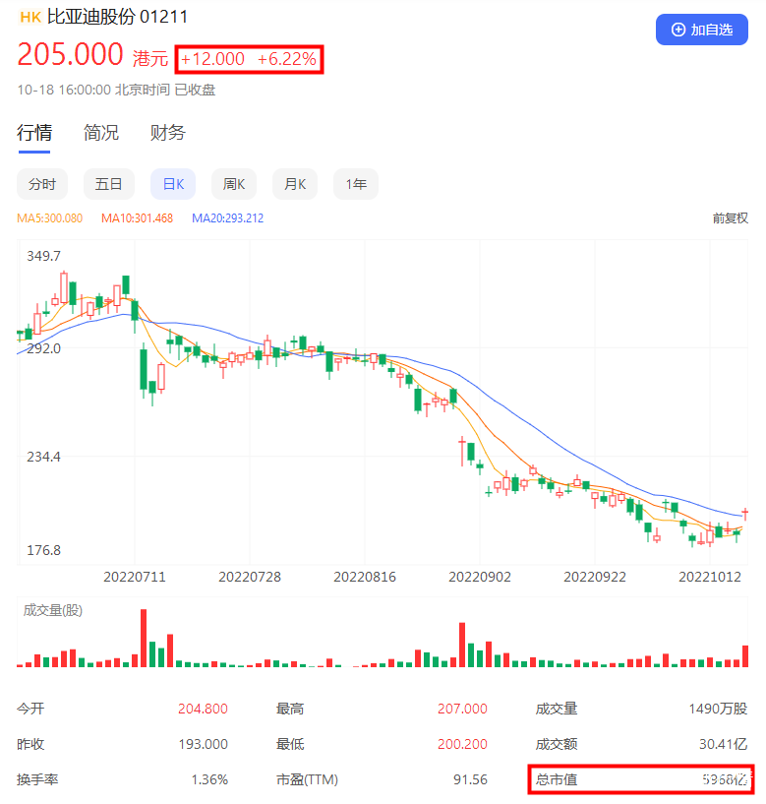Select the 日K chart view

173,184
